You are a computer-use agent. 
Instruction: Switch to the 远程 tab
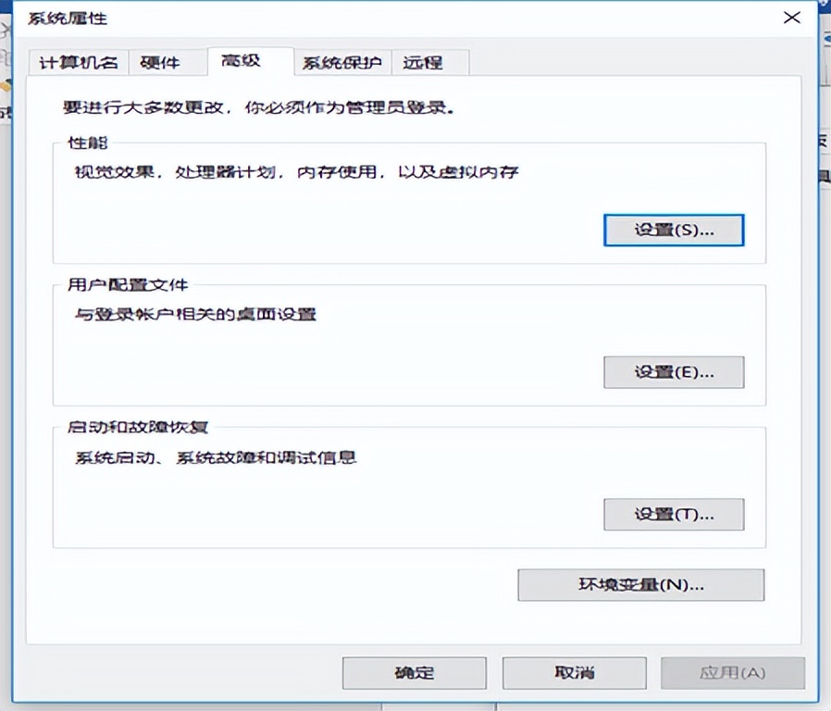click(425, 62)
